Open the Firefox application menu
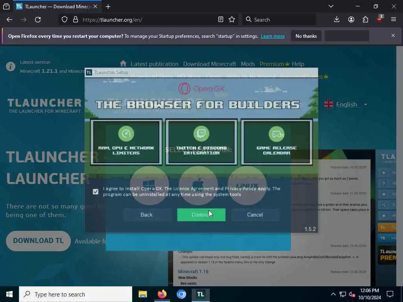Viewport: 403px width, 302px height. point(394,20)
